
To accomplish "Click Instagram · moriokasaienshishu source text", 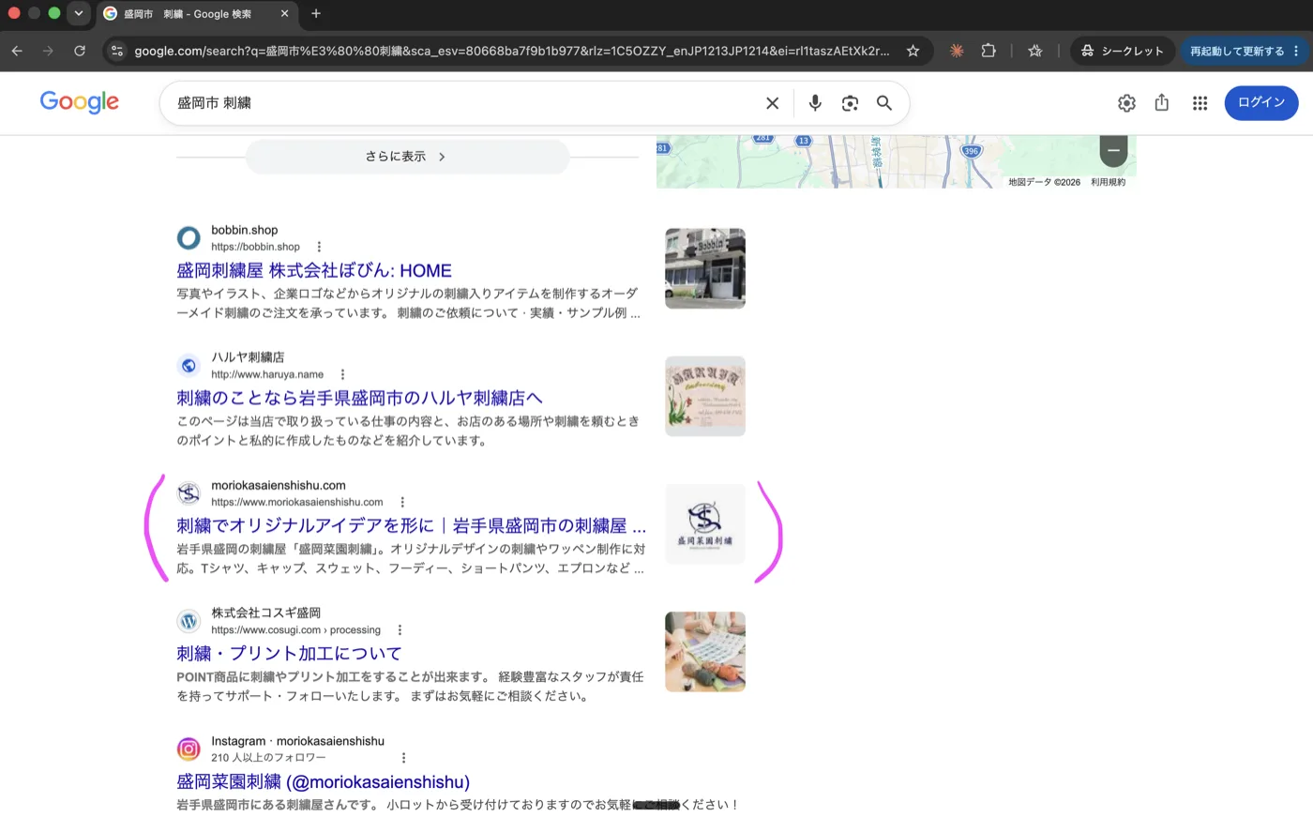I will [297, 741].
